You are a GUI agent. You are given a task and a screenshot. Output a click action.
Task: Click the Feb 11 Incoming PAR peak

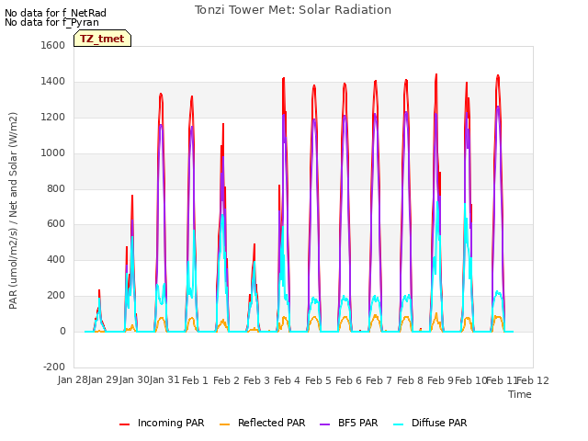click(498, 76)
